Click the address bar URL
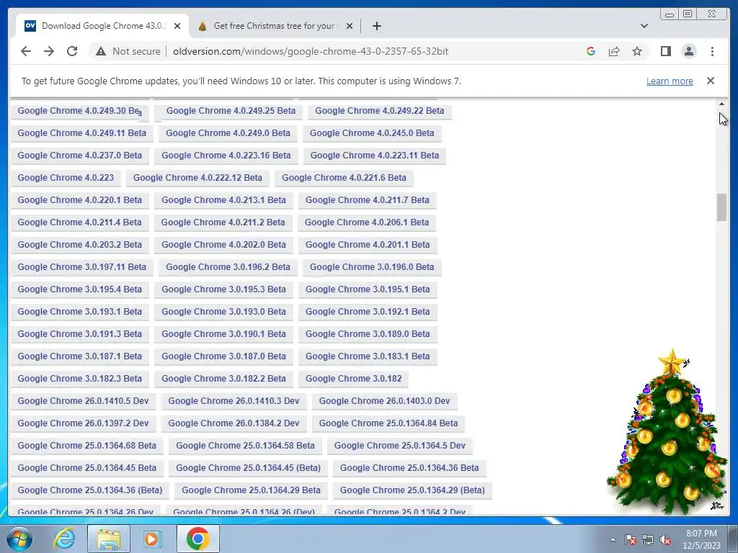 point(311,51)
